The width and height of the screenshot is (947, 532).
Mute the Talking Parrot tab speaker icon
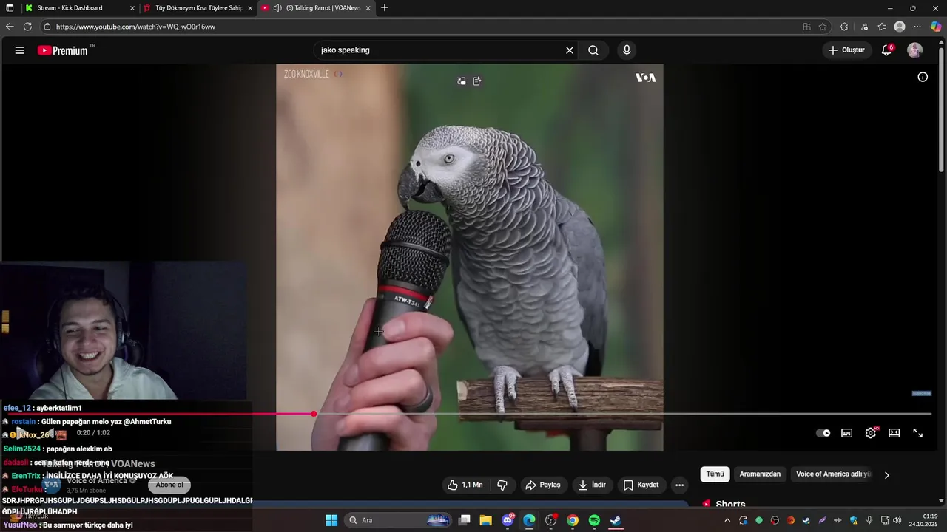point(277,8)
